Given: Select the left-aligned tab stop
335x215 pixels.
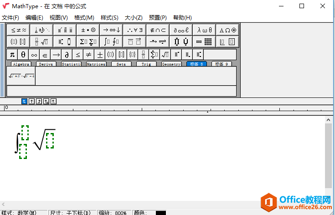Looking at the screenshot, I should 24,101.
